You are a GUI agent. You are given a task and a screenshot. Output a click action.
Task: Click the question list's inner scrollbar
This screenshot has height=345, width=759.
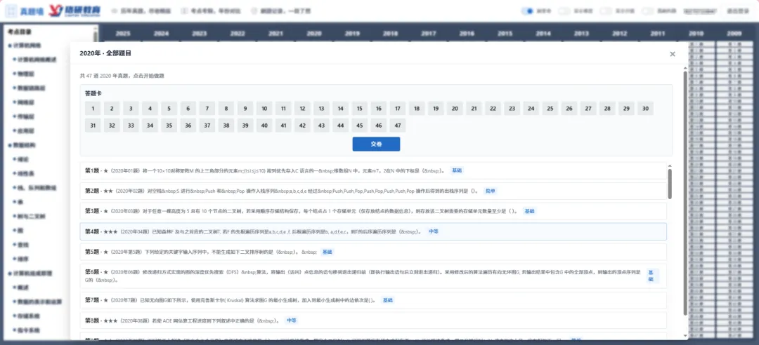pyautogui.click(x=670, y=184)
